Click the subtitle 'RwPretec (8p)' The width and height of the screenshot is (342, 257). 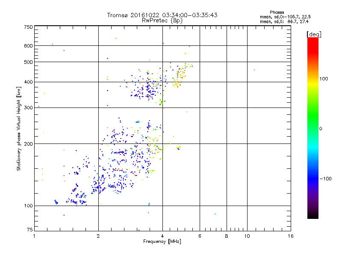(x=162, y=21)
